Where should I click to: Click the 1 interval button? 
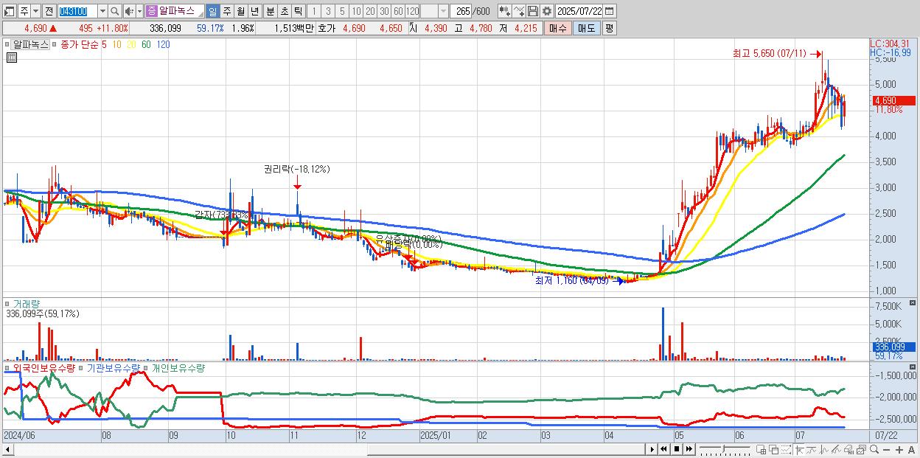tap(314, 11)
